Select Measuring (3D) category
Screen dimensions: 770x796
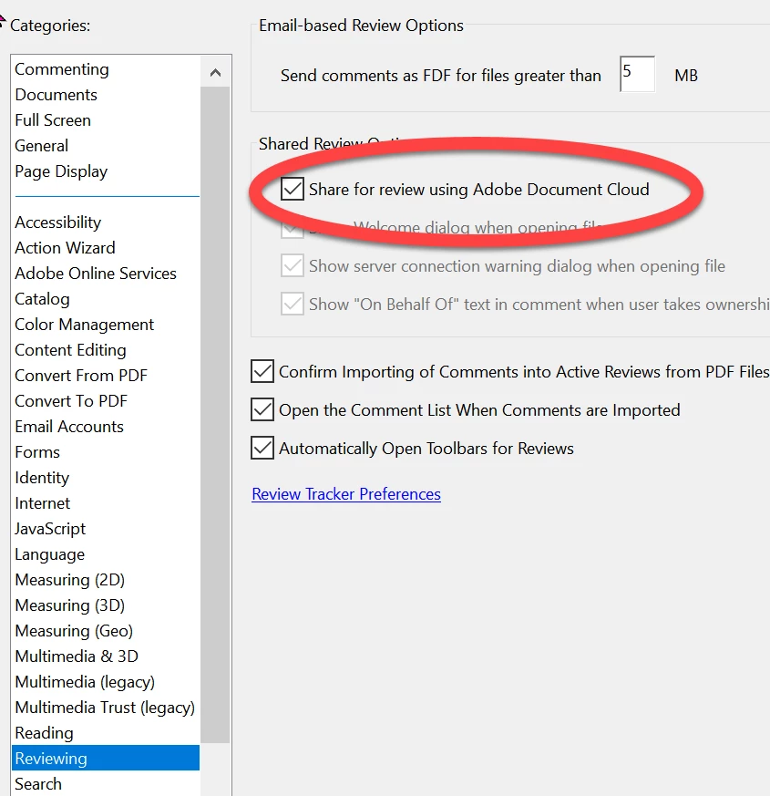pos(69,605)
